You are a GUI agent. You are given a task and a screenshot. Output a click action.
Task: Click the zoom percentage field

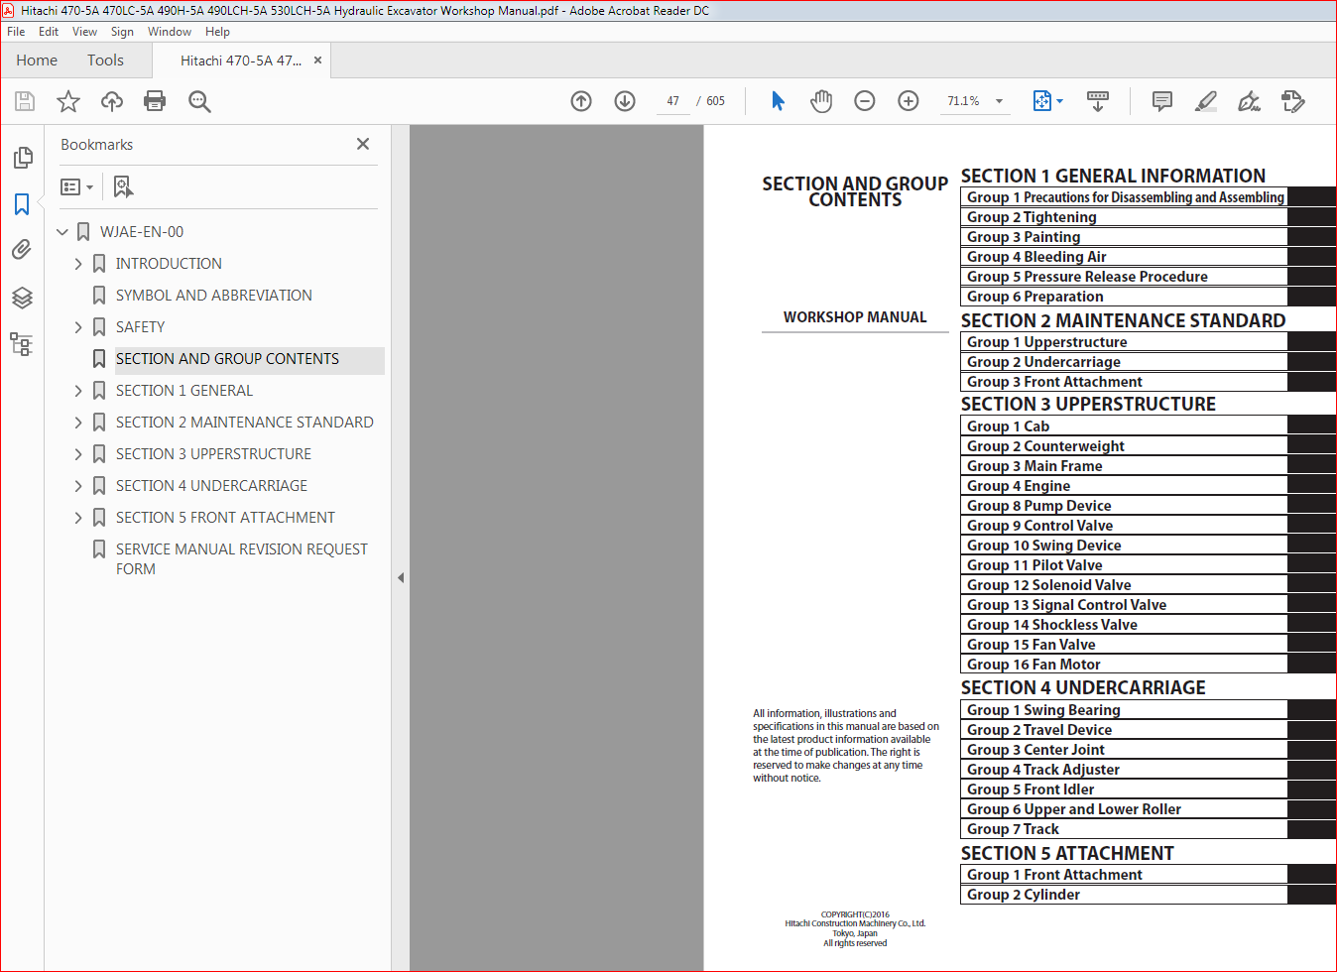click(x=963, y=101)
